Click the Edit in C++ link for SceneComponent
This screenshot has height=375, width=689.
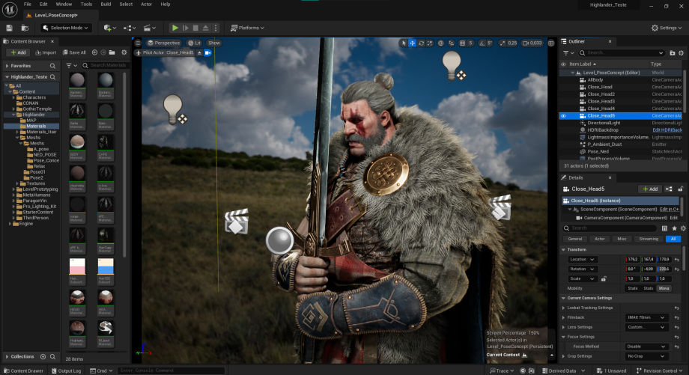point(670,210)
